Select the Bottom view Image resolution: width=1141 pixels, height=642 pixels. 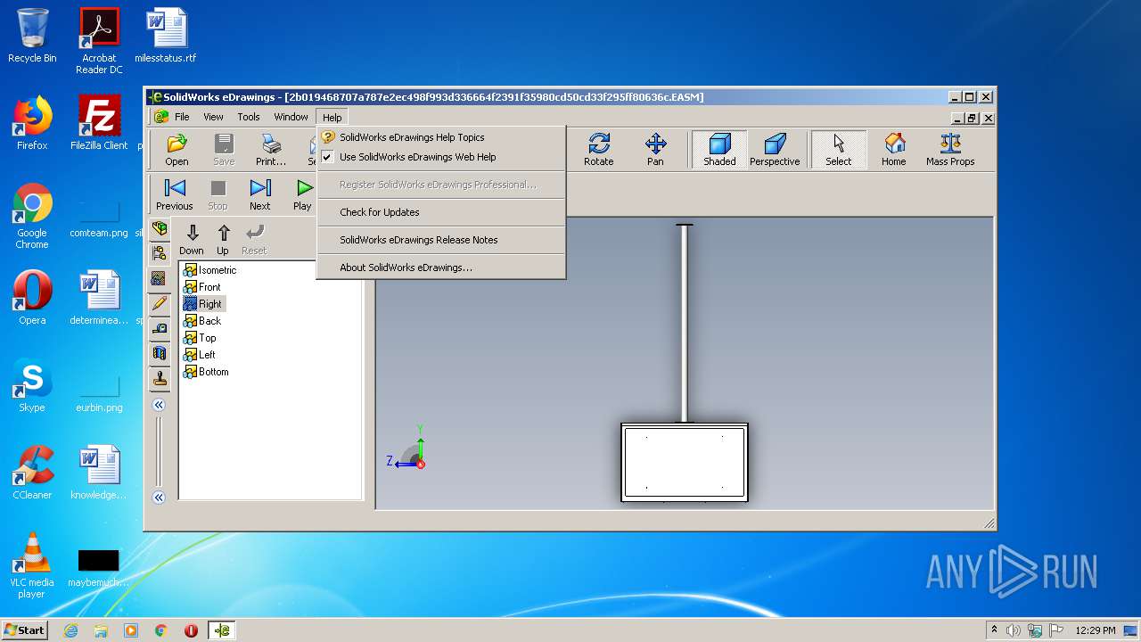[206, 372]
